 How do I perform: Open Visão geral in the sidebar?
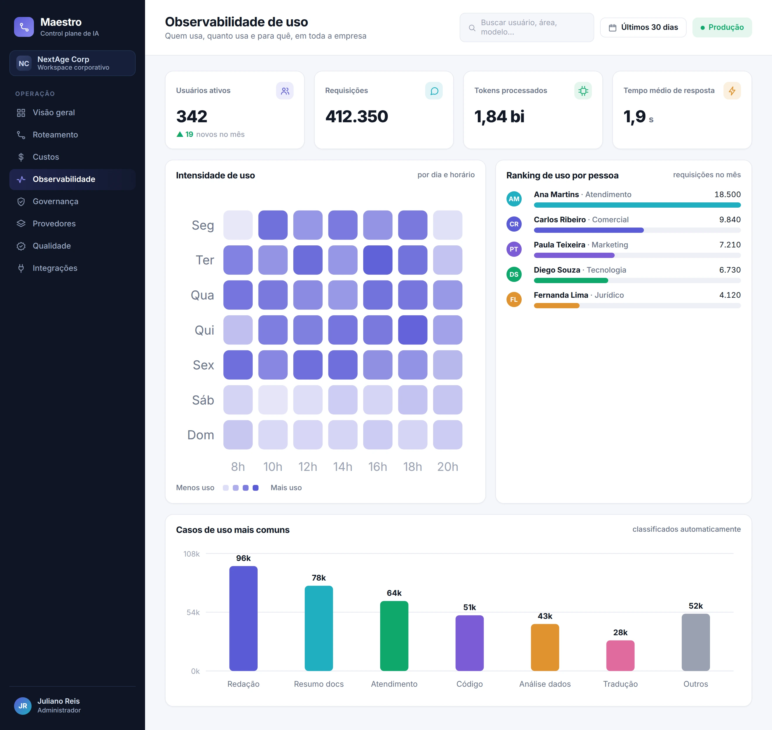(73, 113)
